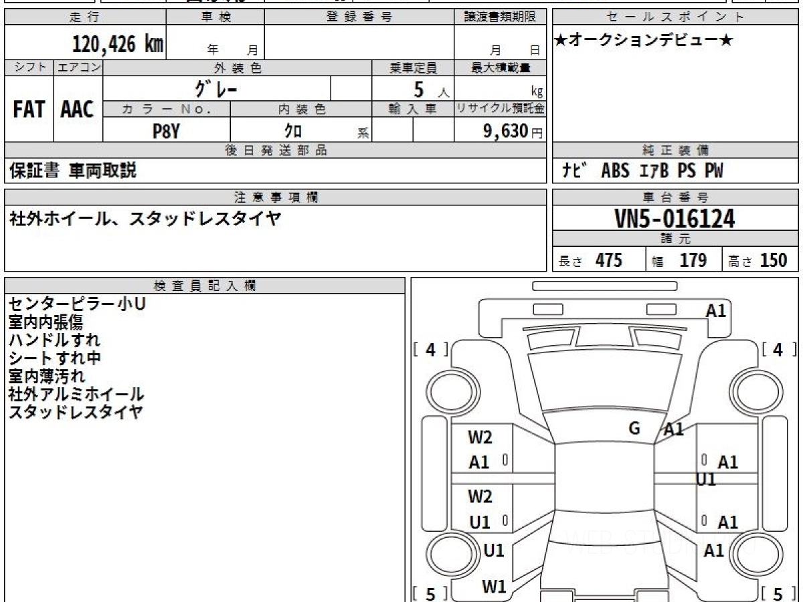Select the 諸元 header

coord(675,239)
